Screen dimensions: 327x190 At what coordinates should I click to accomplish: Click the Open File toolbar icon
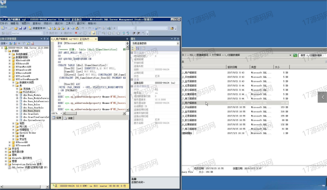16,28
